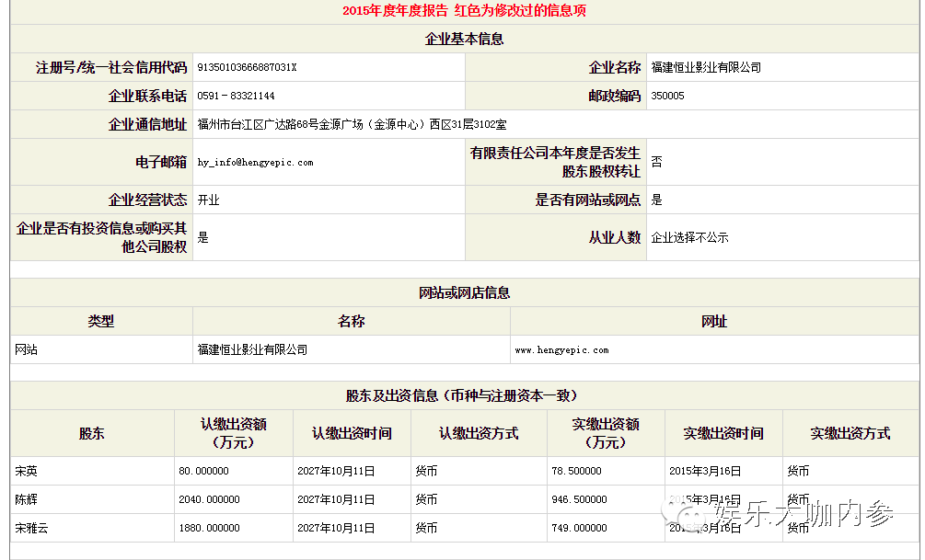
Task: Click registration code 91350103666887031X
Action: click(247, 67)
